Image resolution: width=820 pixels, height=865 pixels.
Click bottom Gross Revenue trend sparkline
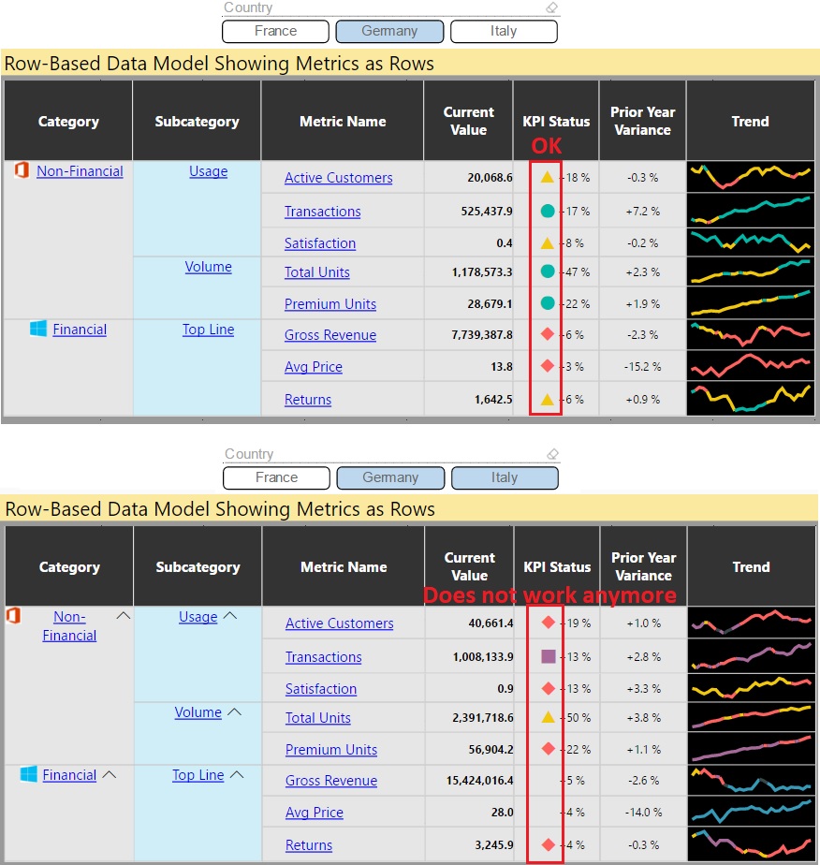pos(752,780)
